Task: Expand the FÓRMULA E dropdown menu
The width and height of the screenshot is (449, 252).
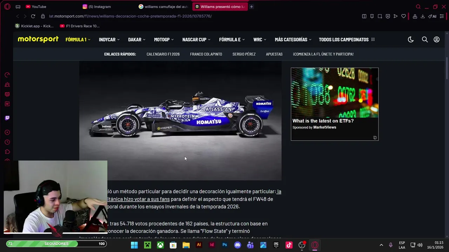Action: (232, 40)
